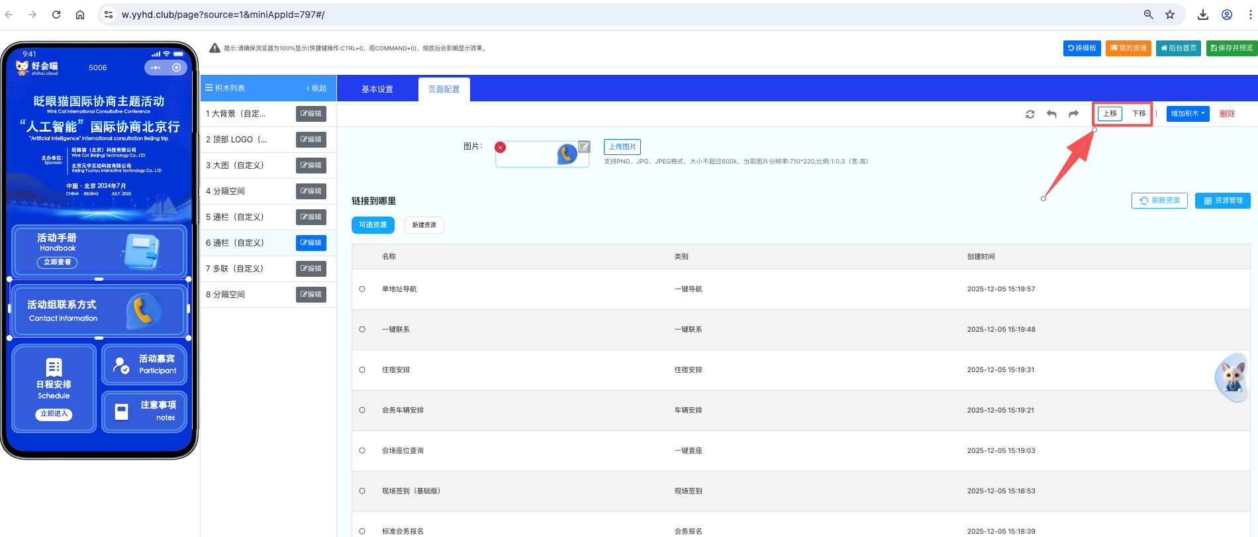Image resolution: width=1258 pixels, height=537 pixels.
Task: Click the browser download icon
Action: [1203, 15]
